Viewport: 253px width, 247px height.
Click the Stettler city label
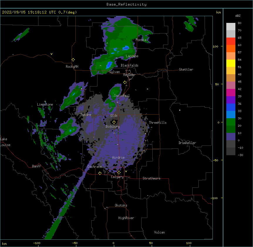point(186,70)
